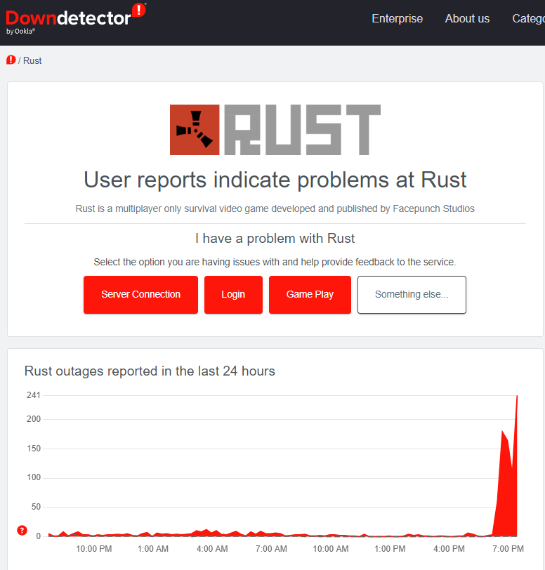Click the Facepunch Studios description text
This screenshot has width=545, height=570.
tap(275, 208)
